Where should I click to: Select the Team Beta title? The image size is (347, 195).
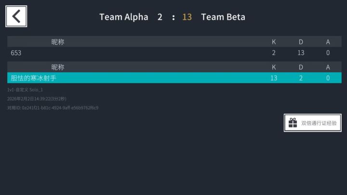click(223, 17)
